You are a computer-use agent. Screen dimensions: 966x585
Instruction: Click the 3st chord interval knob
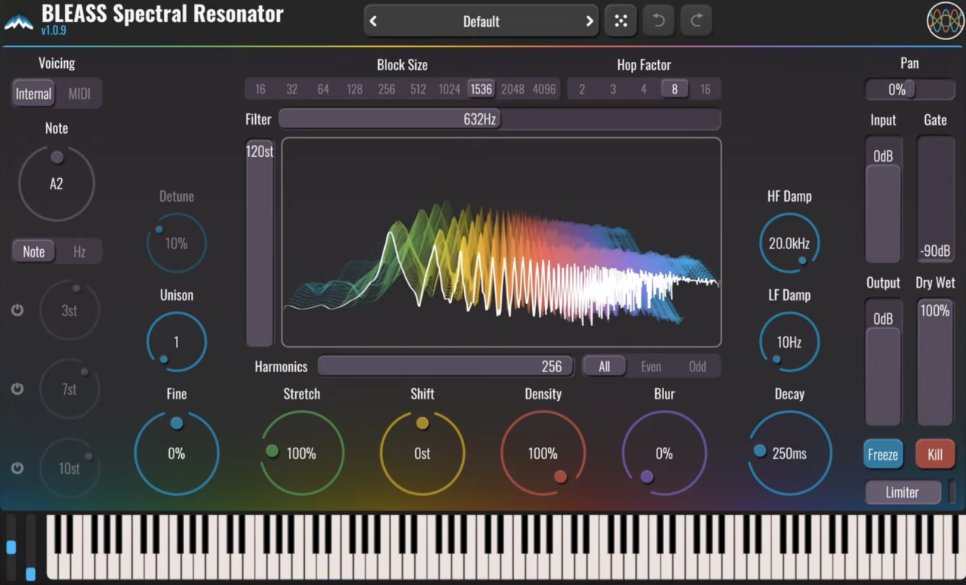[69, 310]
